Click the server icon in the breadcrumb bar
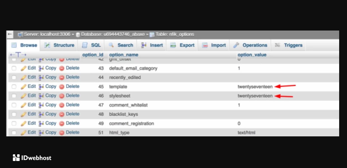The image size is (347, 168). 20,34
